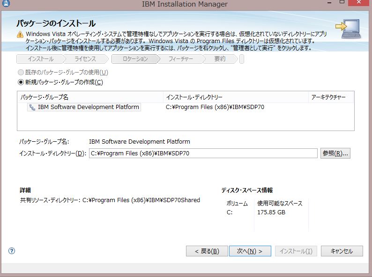Screen dimensions: 372x277
Task: Maximize the IBM Installation Manager window
Action: (x=342, y=2)
